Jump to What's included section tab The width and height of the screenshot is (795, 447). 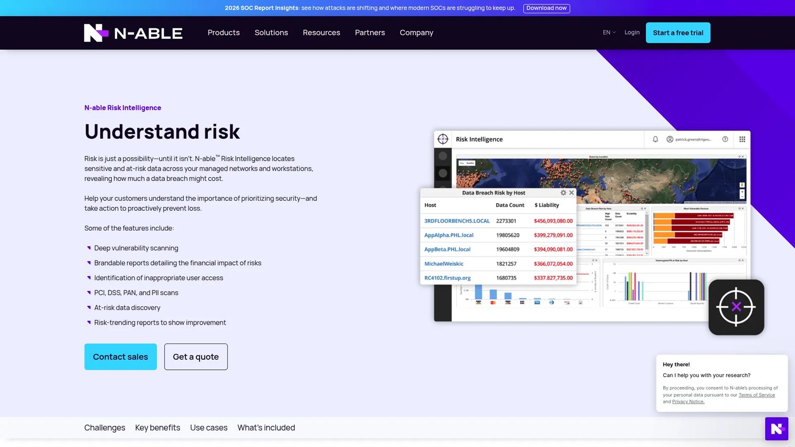click(266, 428)
